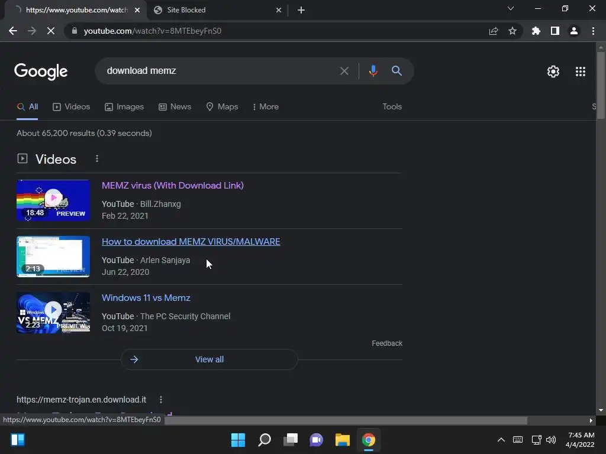Screen dimensions: 606x454
Task: Click 'The PC Security Channel' text
Action: pyautogui.click(x=185, y=317)
